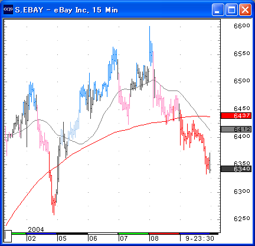Click the 06 date marker on time axis
The width and height of the screenshot is (255, 246).
click(93, 238)
